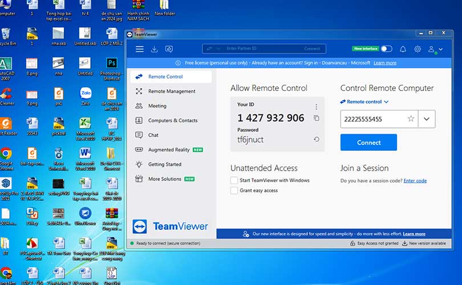The height and width of the screenshot is (285, 462).
Task: Open the account profile menu
Action: pyautogui.click(x=435, y=49)
